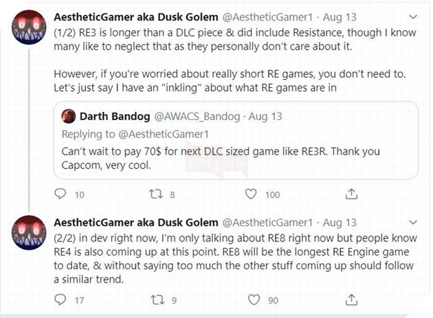Expand the second tweet's options chevron
The width and height of the screenshot is (433, 318).
click(x=412, y=224)
